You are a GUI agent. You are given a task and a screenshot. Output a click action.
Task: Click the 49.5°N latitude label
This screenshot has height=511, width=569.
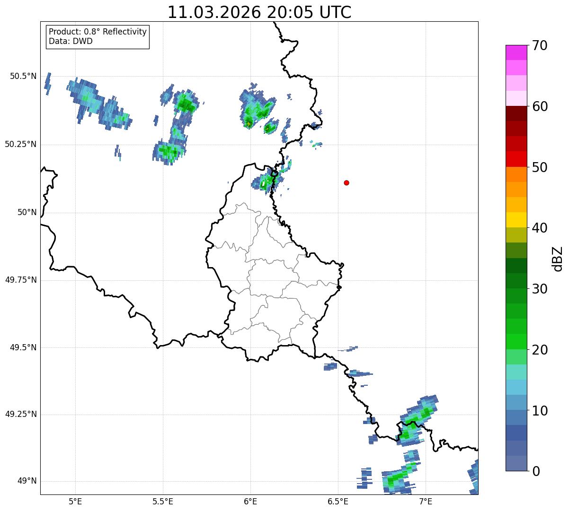23,347
